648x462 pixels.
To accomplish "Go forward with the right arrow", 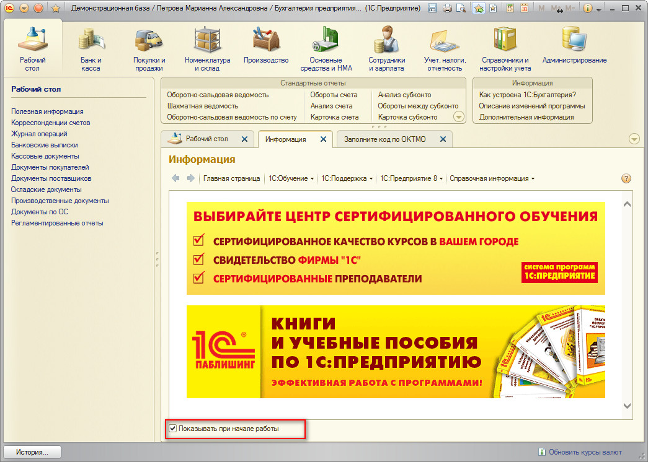I will [190, 178].
